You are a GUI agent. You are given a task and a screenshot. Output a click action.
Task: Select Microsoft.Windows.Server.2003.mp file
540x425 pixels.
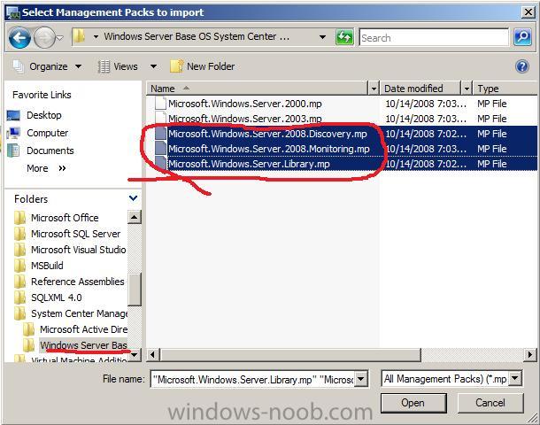click(x=245, y=119)
